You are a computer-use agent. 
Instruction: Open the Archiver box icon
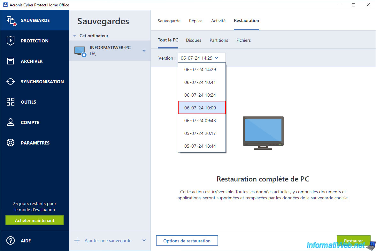pyautogui.click(x=10, y=61)
